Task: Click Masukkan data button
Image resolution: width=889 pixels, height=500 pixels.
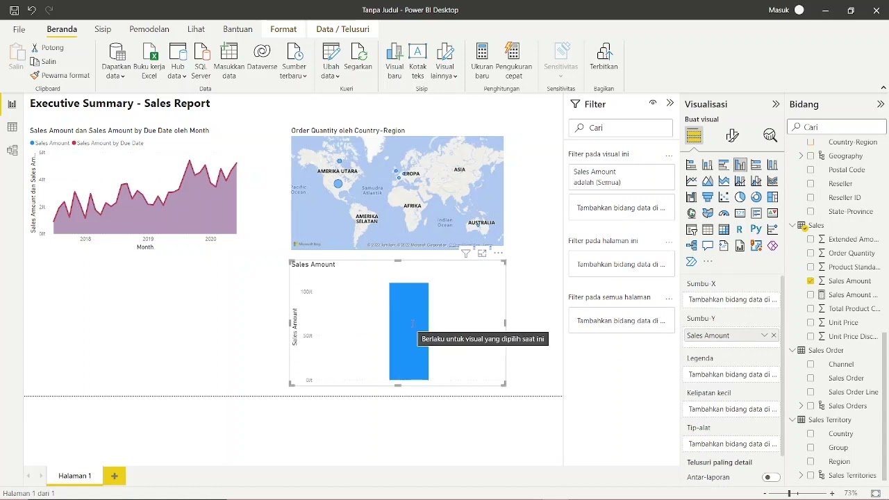Action: click(229, 61)
